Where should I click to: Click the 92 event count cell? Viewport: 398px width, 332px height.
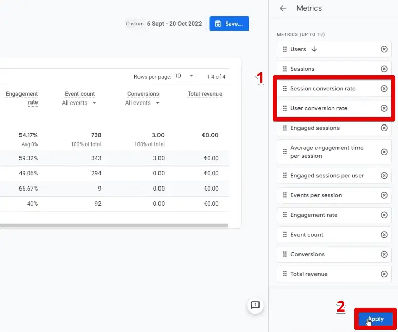click(x=98, y=204)
